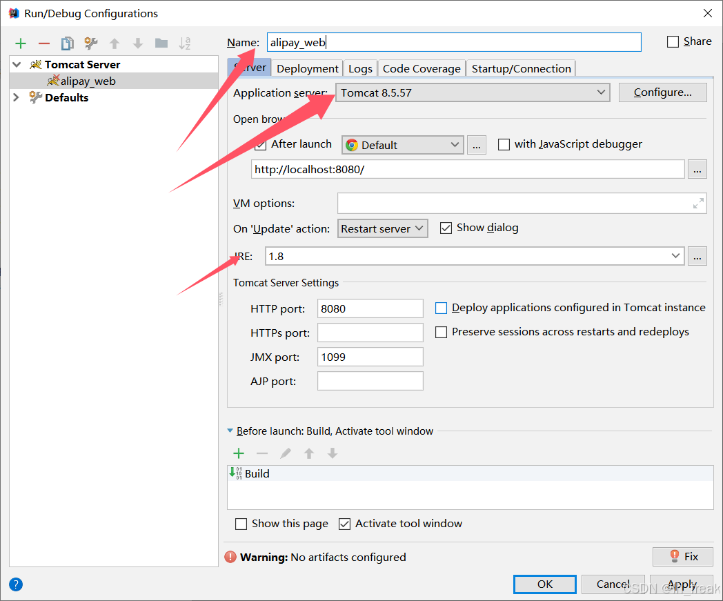Expand the VM options editor
This screenshot has height=601, width=723.
[698, 204]
